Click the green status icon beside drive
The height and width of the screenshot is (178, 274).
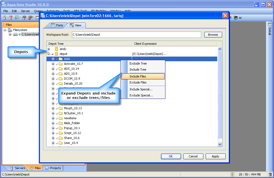19,35
